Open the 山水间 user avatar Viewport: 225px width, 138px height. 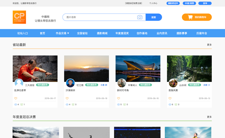coord(173,83)
